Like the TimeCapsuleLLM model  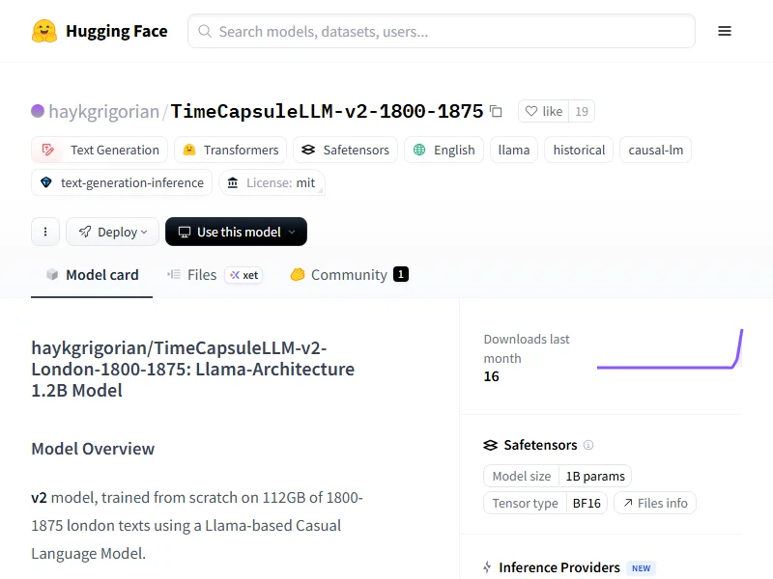click(543, 111)
